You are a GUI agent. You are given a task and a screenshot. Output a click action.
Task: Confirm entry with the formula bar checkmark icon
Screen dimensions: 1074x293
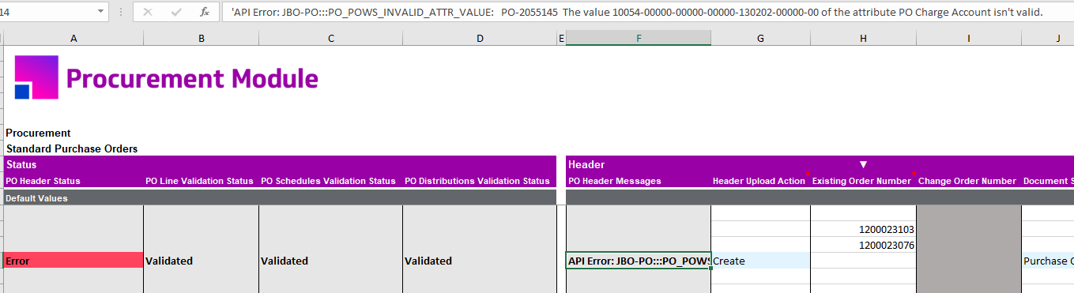pyautogui.click(x=176, y=13)
